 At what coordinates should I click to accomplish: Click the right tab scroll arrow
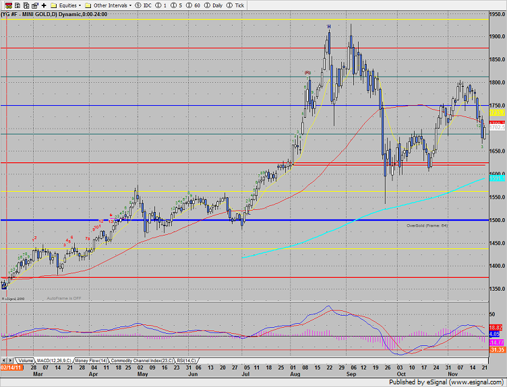point(11,361)
